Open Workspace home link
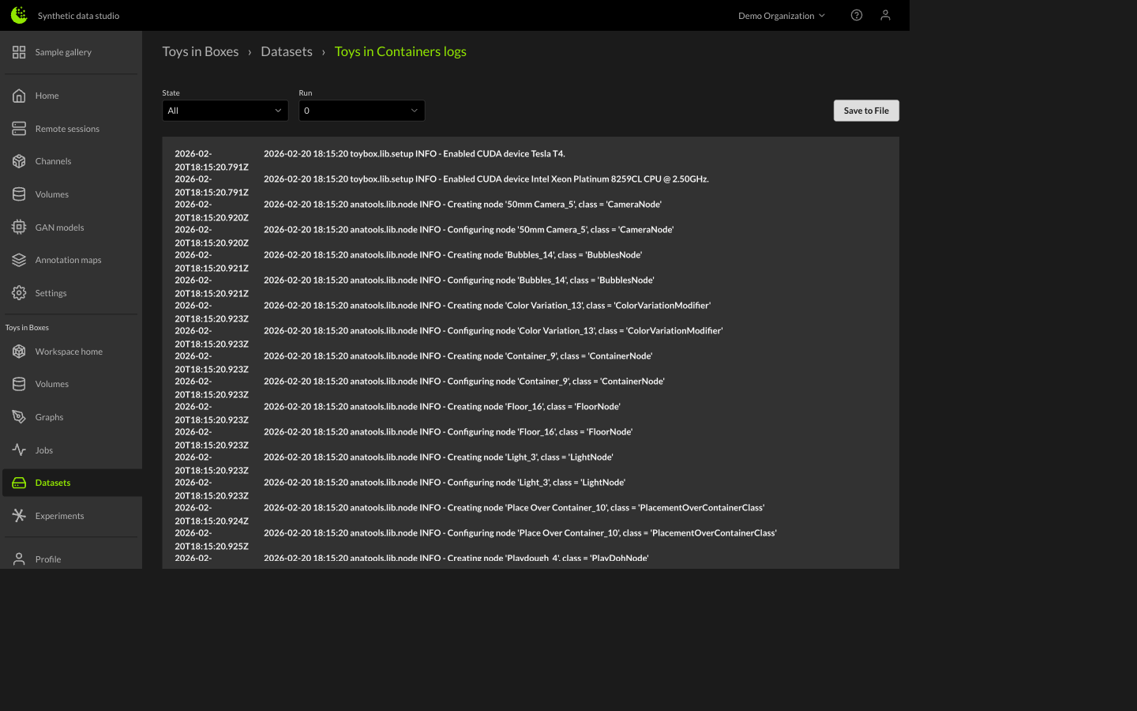The height and width of the screenshot is (711, 1137). [x=69, y=351]
